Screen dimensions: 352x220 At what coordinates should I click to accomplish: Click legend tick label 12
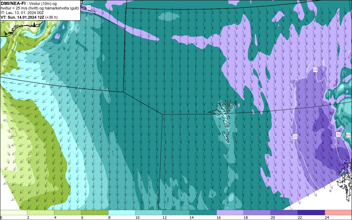(x=164, y=218)
